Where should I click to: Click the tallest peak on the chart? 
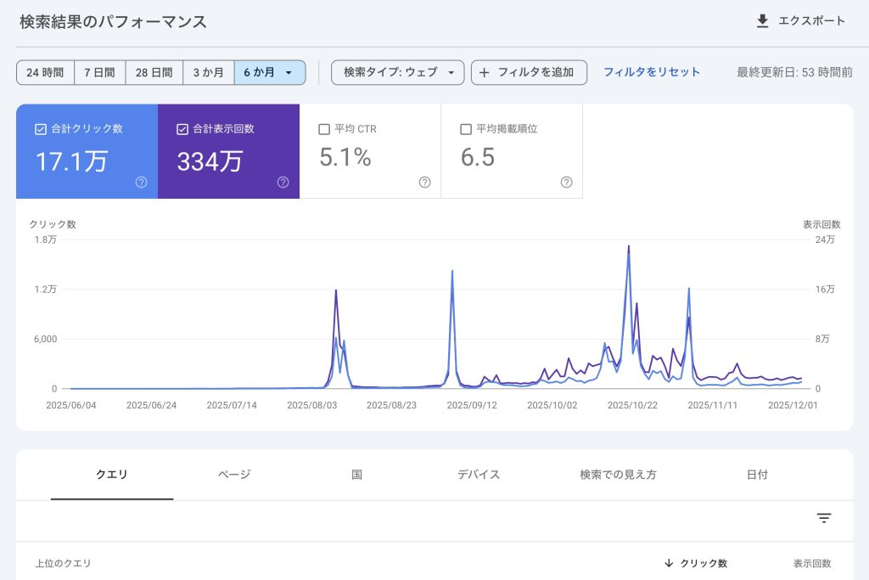click(628, 247)
